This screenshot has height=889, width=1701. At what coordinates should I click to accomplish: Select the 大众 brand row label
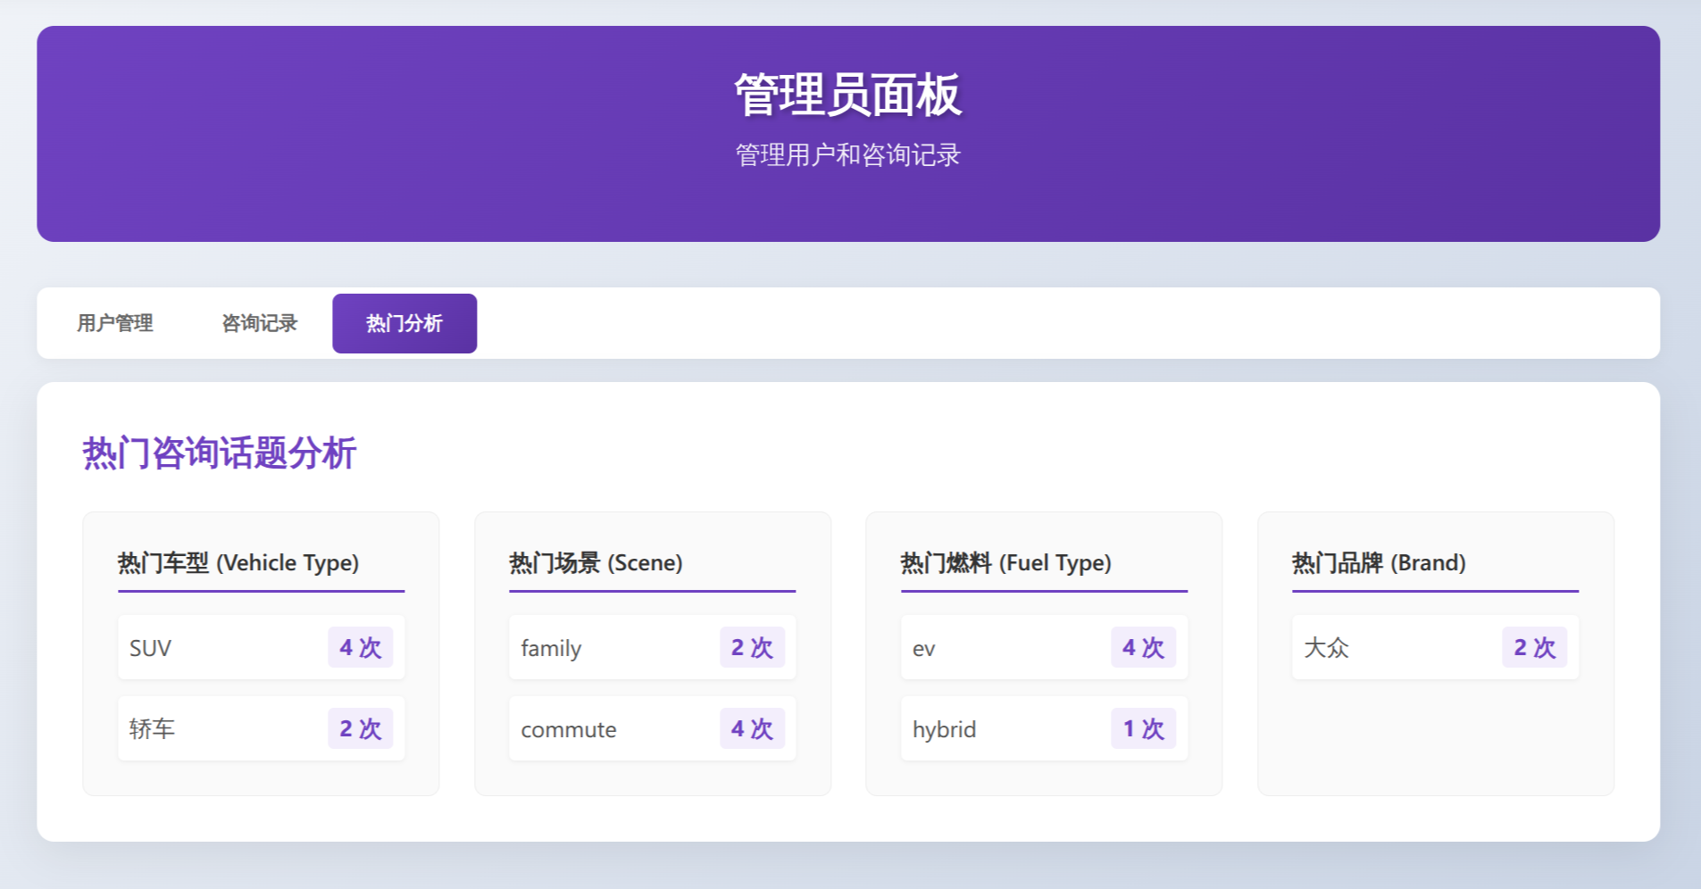(1326, 648)
